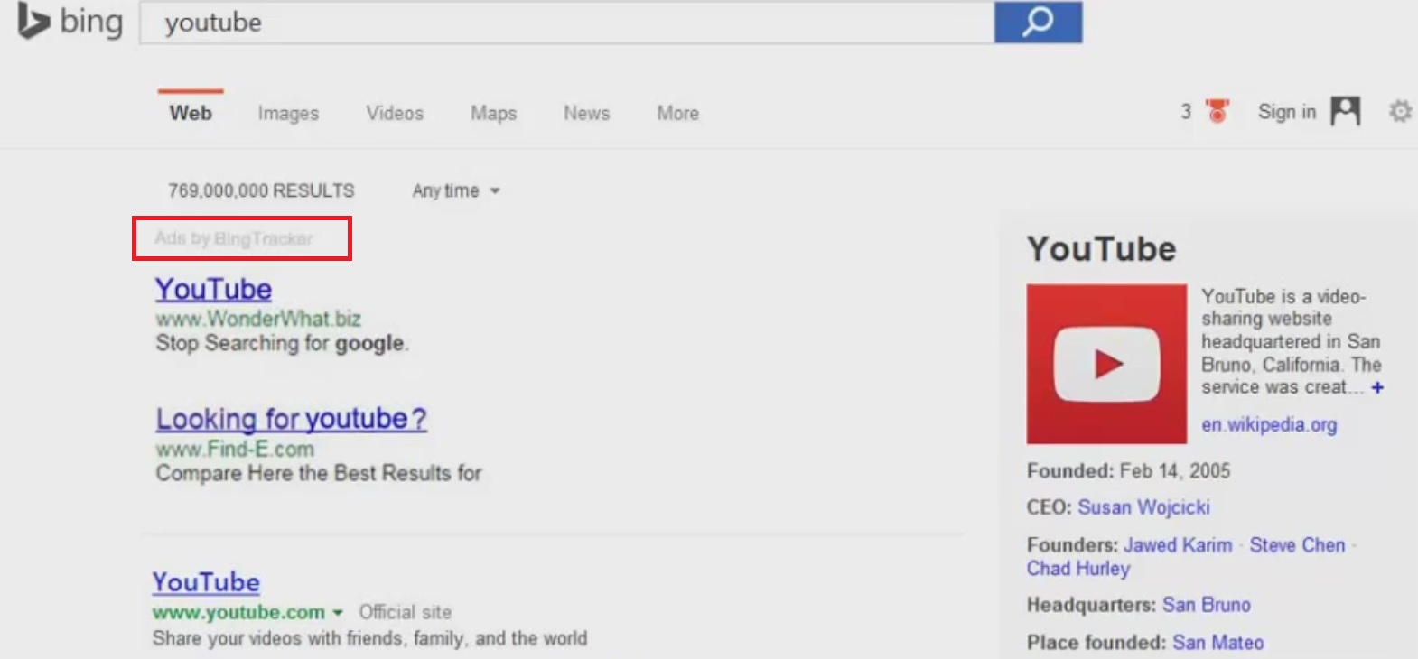Click the user profile avatar icon
The height and width of the screenshot is (659, 1418).
click(x=1345, y=111)
